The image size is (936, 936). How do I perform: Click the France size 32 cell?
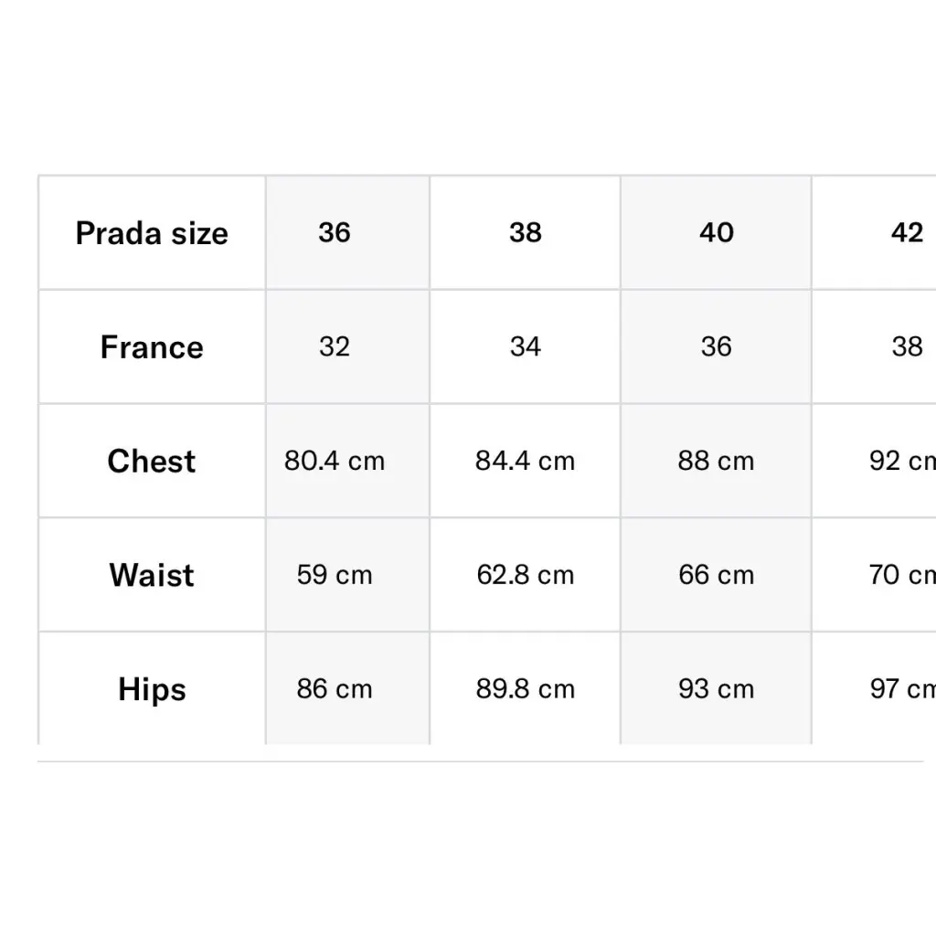tap(335, 346)
